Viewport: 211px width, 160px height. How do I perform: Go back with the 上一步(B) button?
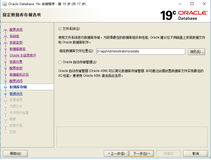(116, 154)
